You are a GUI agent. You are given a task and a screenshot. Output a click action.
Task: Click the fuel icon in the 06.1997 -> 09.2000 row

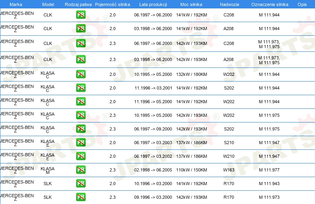pyautogui.click(x=81, y=129)
